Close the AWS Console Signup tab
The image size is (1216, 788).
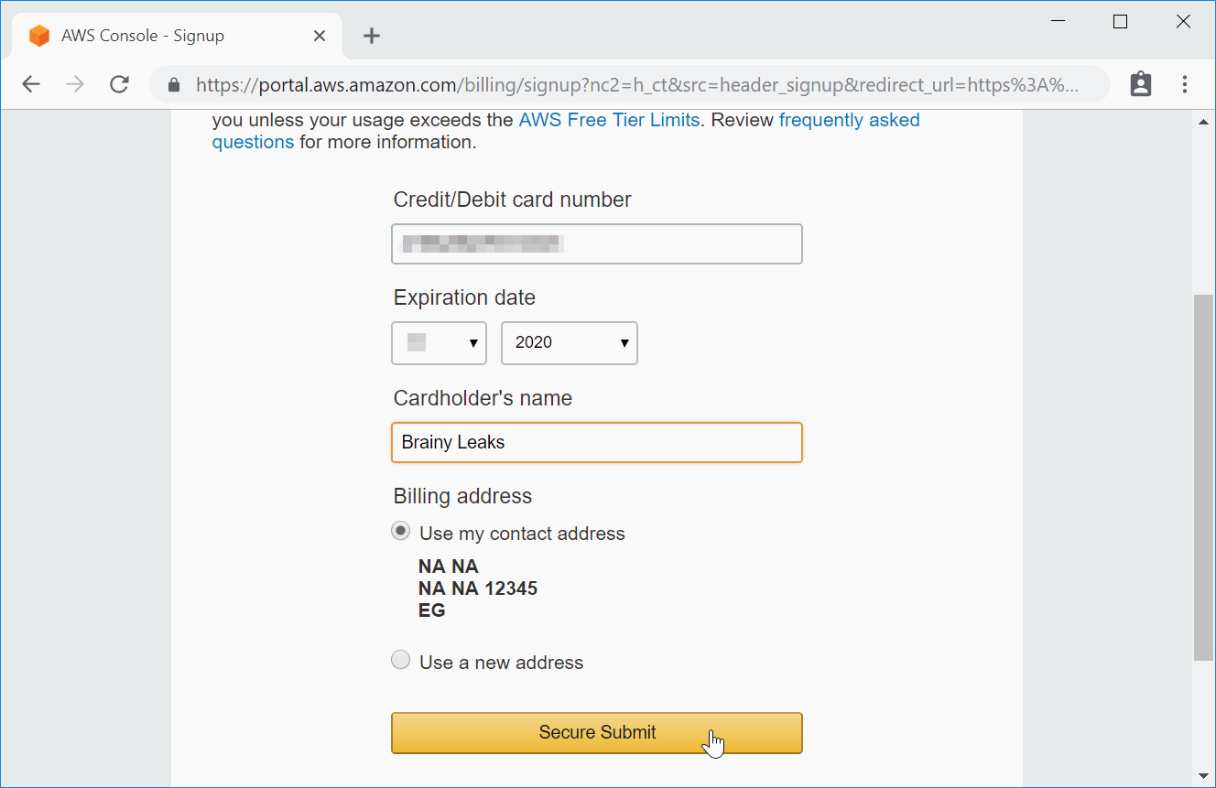click(320, 36)
